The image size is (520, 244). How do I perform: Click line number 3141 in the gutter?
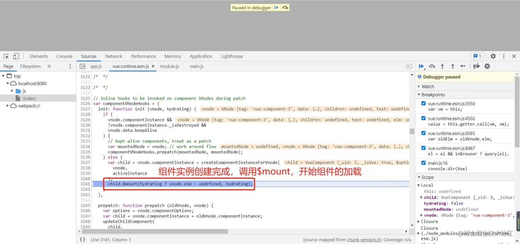(85, 184)
